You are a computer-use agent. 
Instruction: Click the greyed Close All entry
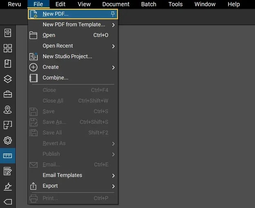tap(73, 101)
